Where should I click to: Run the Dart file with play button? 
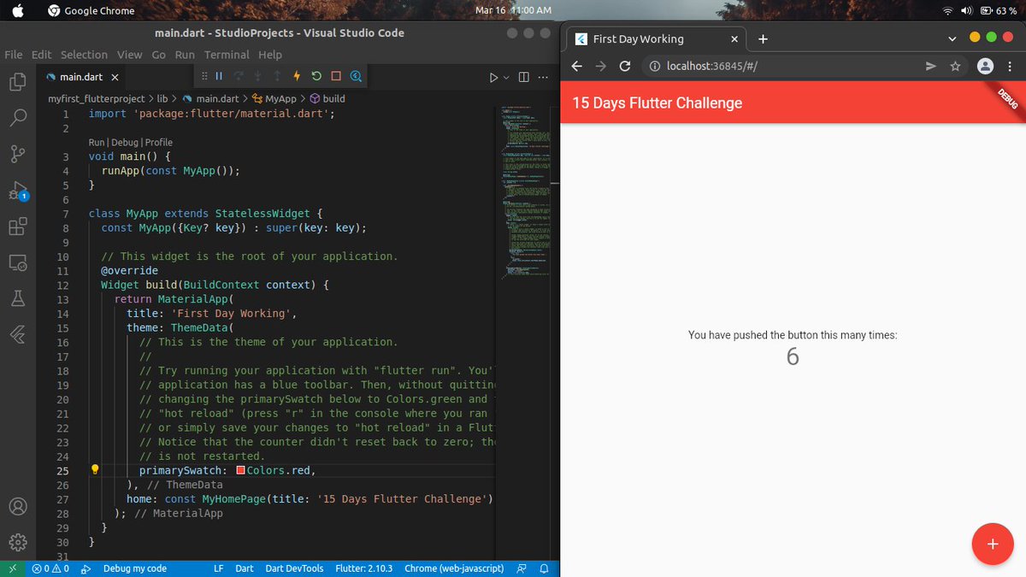[493, 77]
